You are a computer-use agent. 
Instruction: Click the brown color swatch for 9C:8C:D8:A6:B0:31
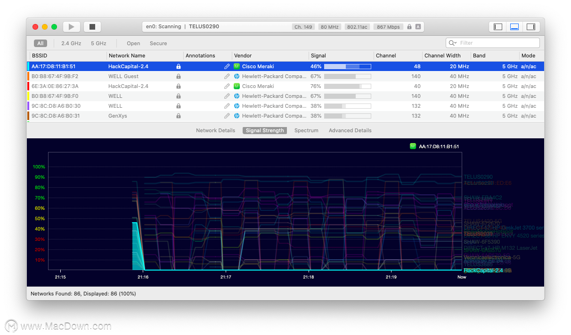click(28, 116)
